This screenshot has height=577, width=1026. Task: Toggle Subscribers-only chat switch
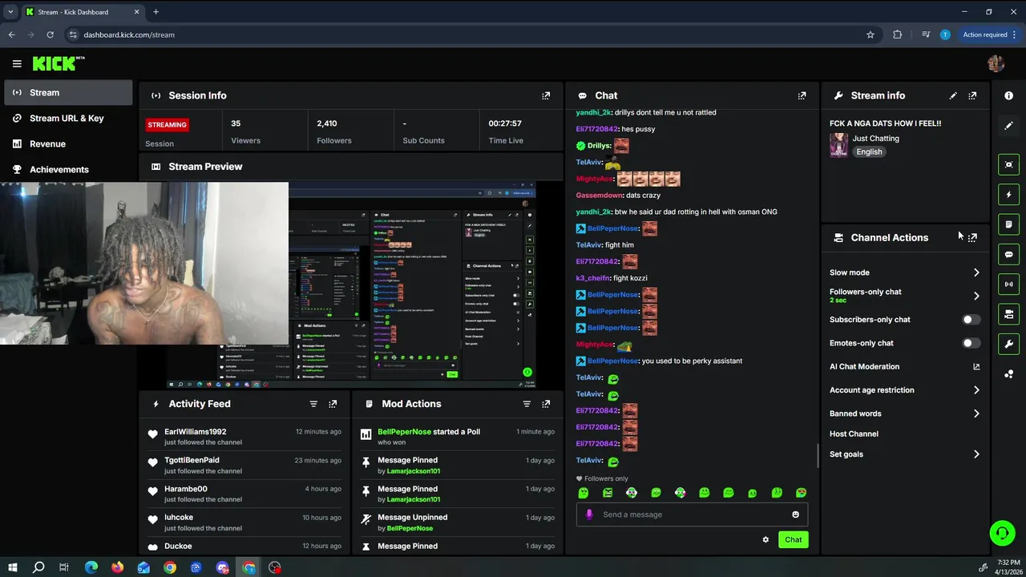pos(970,320)
